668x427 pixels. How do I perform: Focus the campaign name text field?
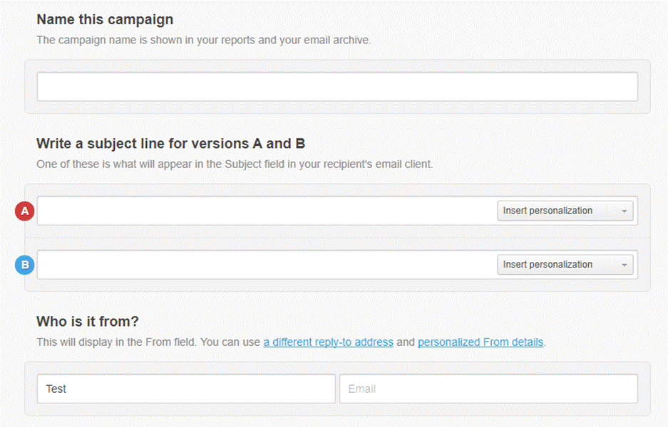coord(337,87)
